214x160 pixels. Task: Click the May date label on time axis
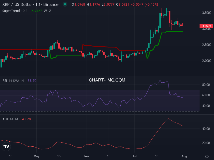(36, 156)
